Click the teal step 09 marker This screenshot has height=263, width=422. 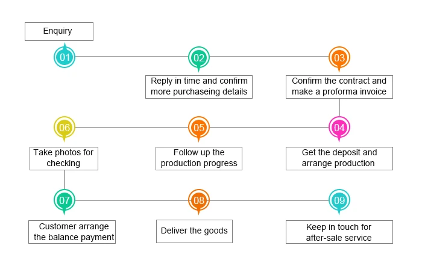click(x=339, y=200)
